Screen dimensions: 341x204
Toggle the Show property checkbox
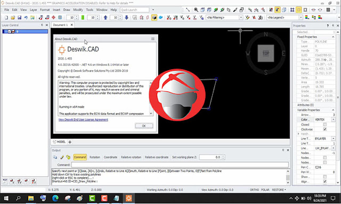pos(325,177)
